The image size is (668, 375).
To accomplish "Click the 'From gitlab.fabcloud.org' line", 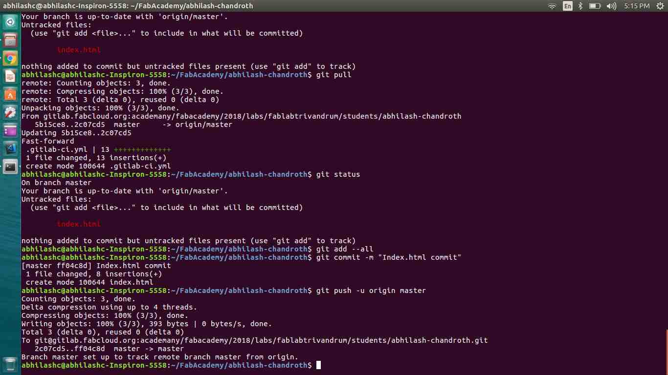I will click(241, 116).
